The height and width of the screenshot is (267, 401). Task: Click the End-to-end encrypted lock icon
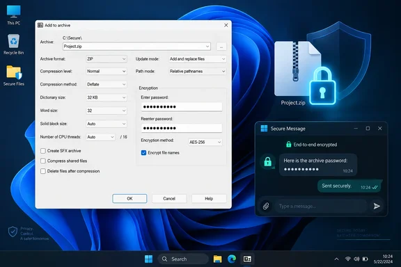click(288, 145)
